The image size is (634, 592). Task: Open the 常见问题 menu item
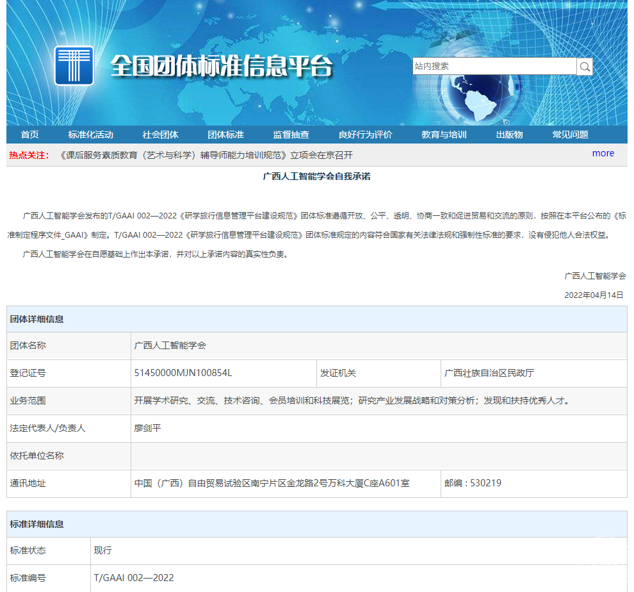[571, 135]
